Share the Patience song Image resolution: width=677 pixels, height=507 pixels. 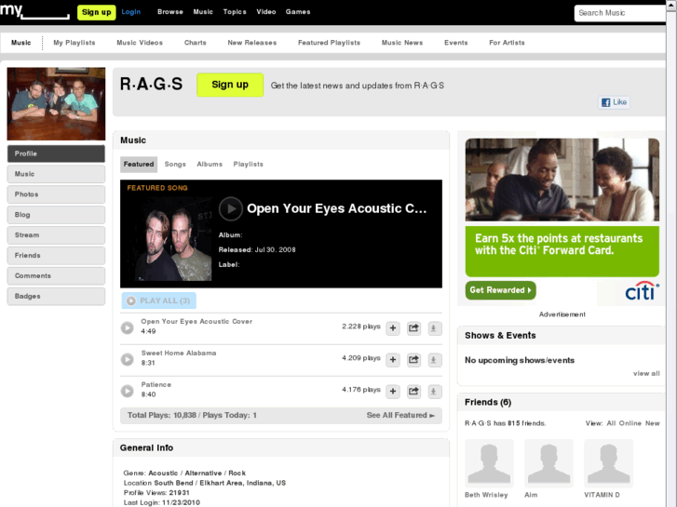[413, 392]
